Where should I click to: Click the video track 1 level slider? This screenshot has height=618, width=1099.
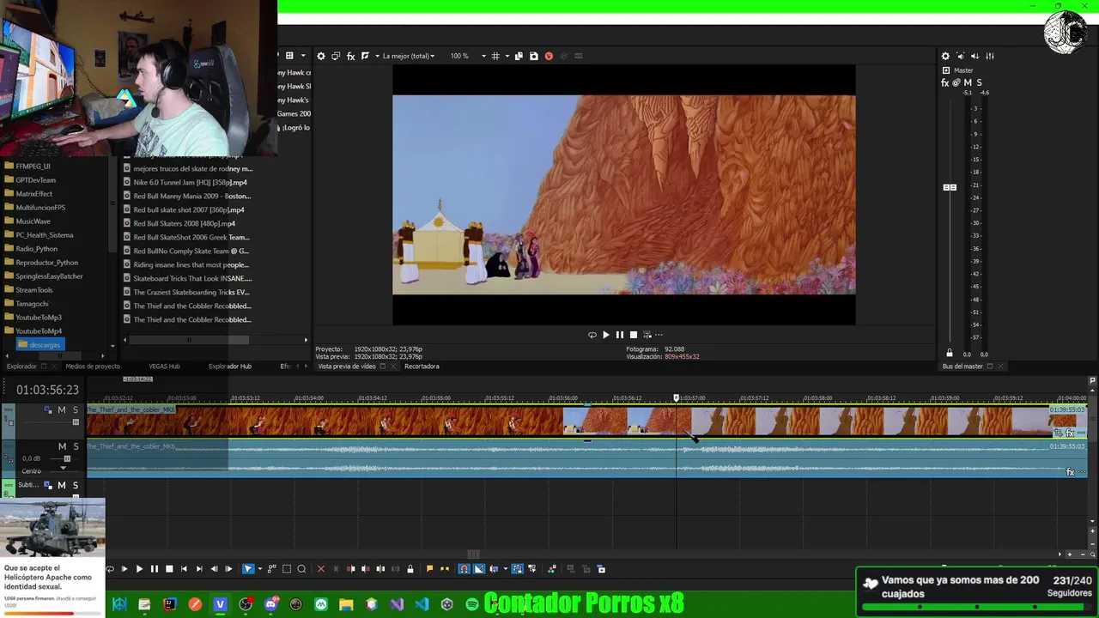click(76, 422)
